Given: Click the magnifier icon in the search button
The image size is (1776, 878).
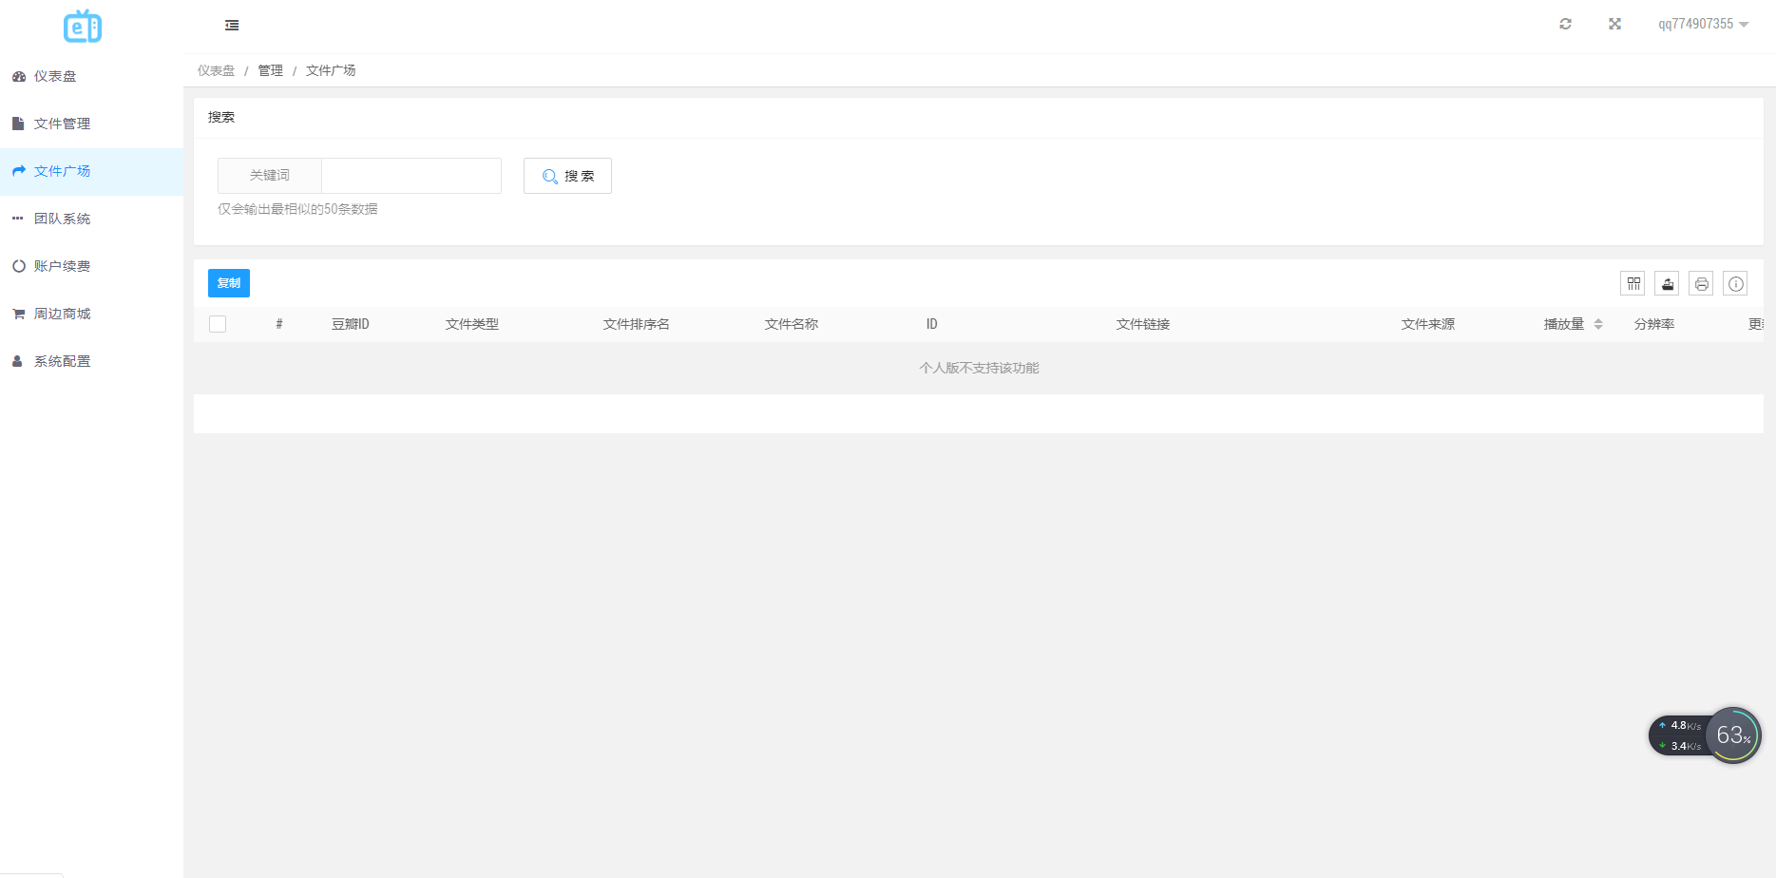Looking at the screenshot, I should (x=549, y=177).
